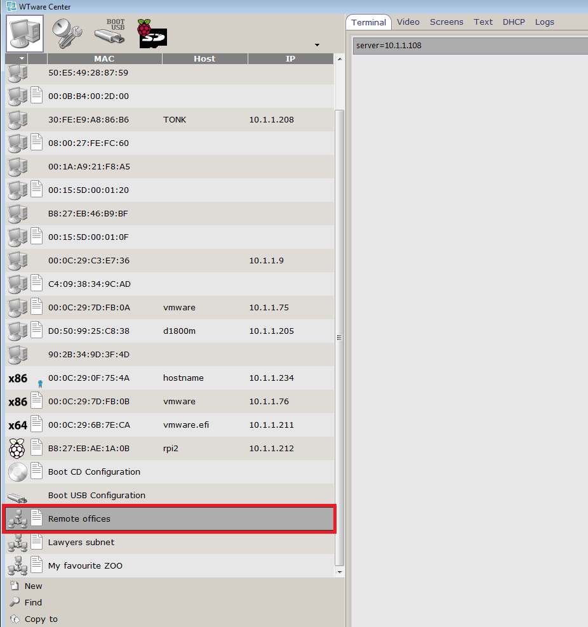
Task: Click the Boot USB drive toolbar icon
Action: (110, 32)
